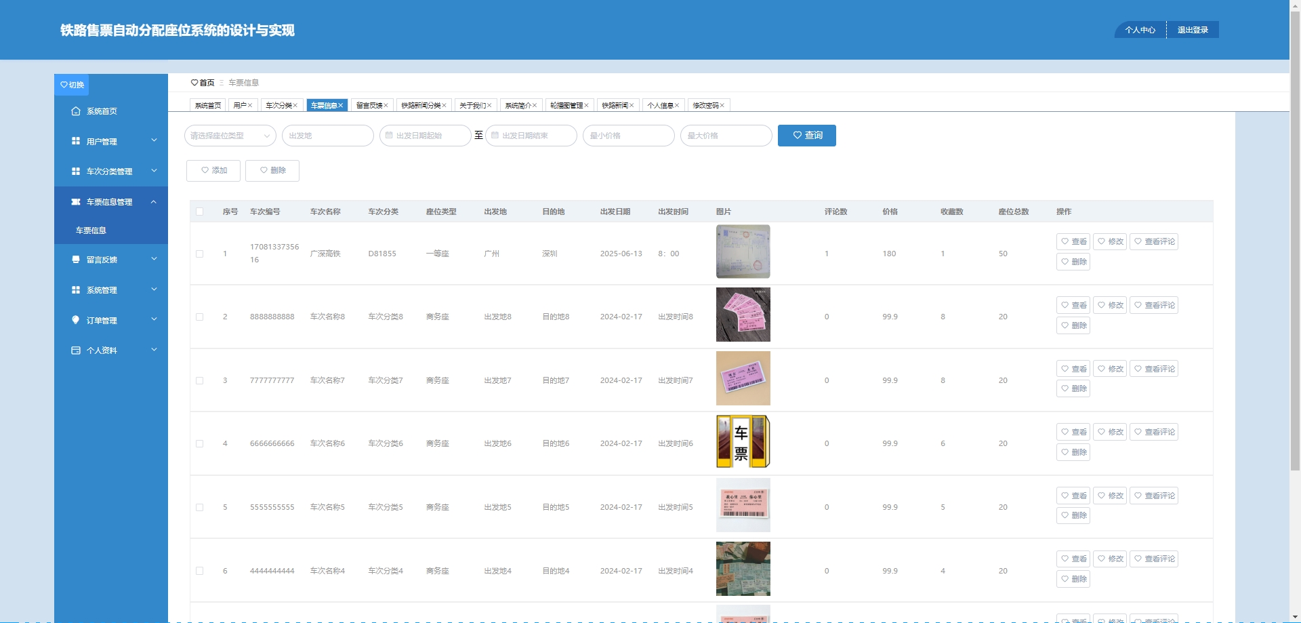This screenshot has width=1301, height=623.
Task: Click 删除 for 车次名称6 row
Action: [1073, 452]
